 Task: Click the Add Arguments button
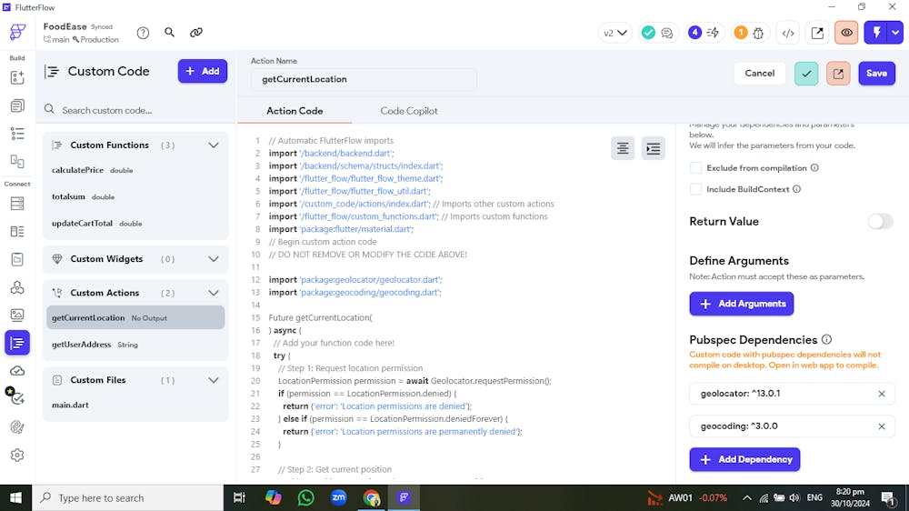pos(742,304)
